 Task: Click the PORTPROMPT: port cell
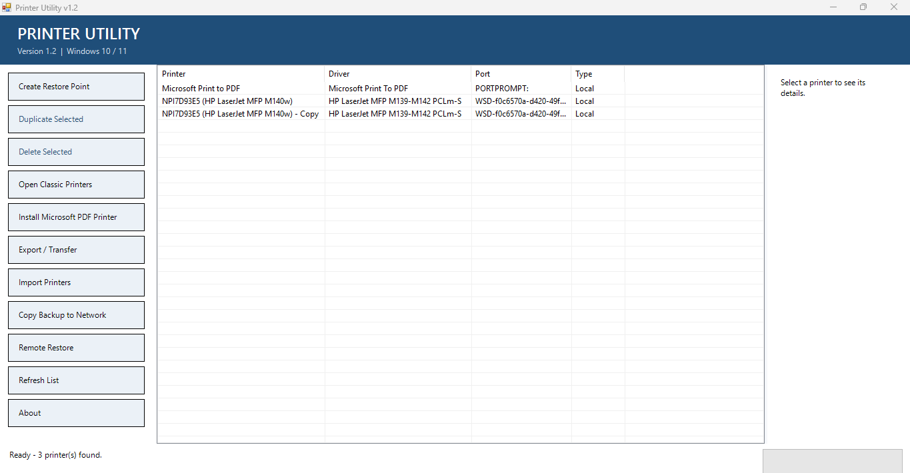tap(521, 89)
